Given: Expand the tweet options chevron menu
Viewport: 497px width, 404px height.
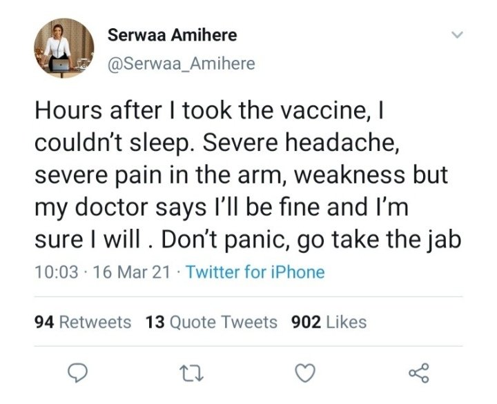Looking at the screenshot, I should tap(458, 34).
